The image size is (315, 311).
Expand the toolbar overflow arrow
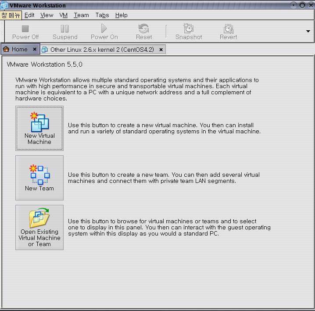point(308,31)
